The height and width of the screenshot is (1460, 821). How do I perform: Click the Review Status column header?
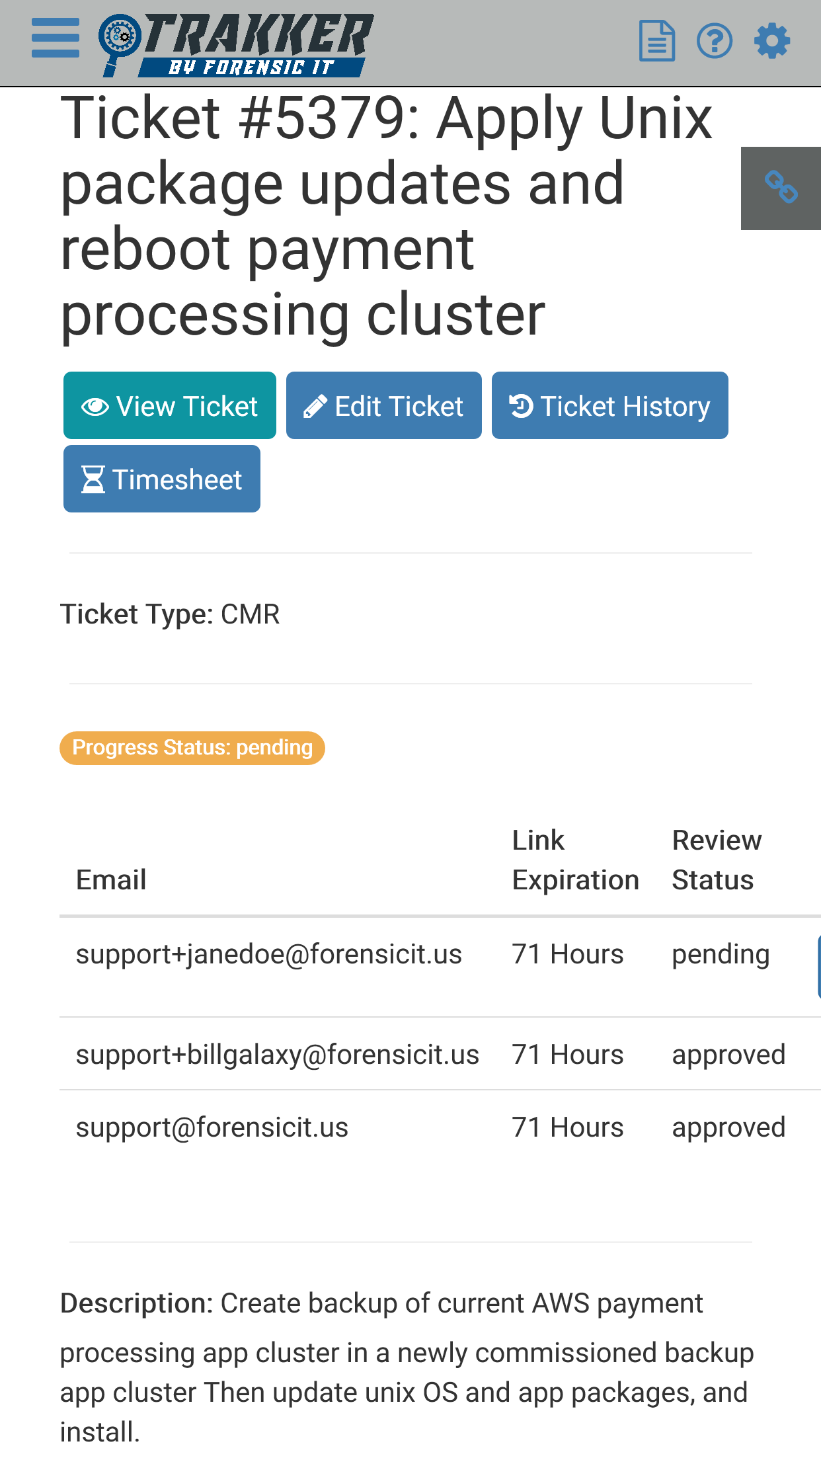point(717,860)
